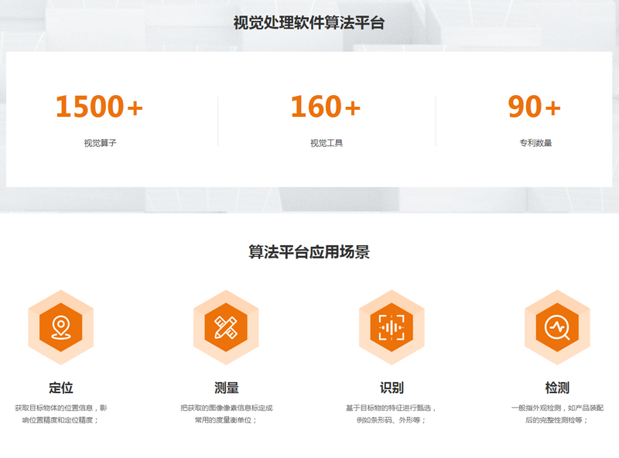
Task: Click the 检测 magnifier pulse hexagon icon
Action: coord(557,327)
